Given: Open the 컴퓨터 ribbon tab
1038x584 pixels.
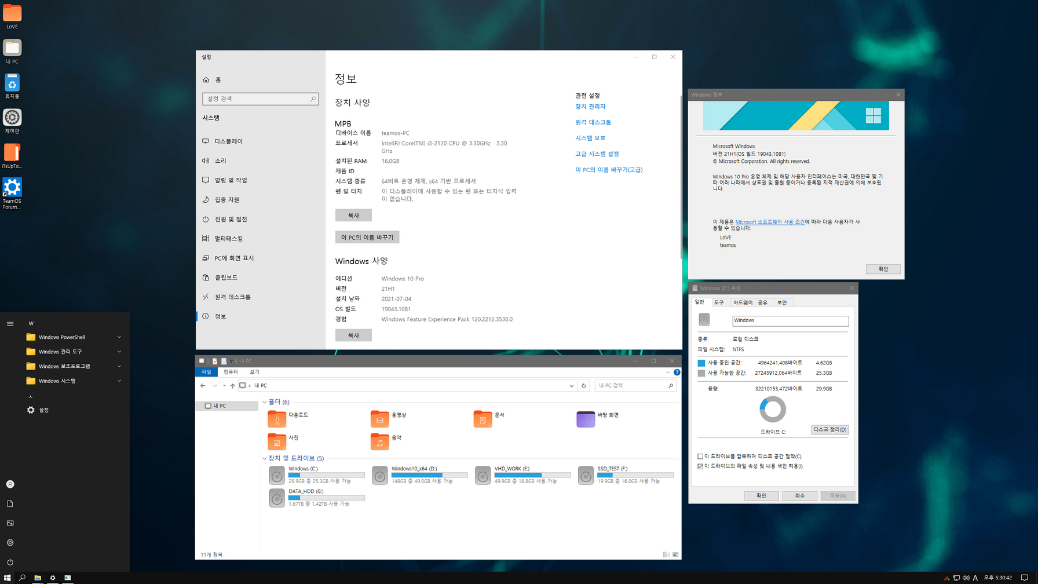Looking at the screenshot, I should pyautogui.click(x=231, y=372).
